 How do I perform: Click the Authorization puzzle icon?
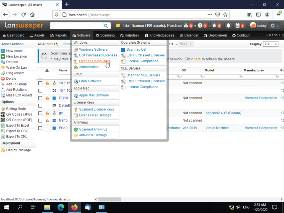pyautogui.click(x=76, y=67)
